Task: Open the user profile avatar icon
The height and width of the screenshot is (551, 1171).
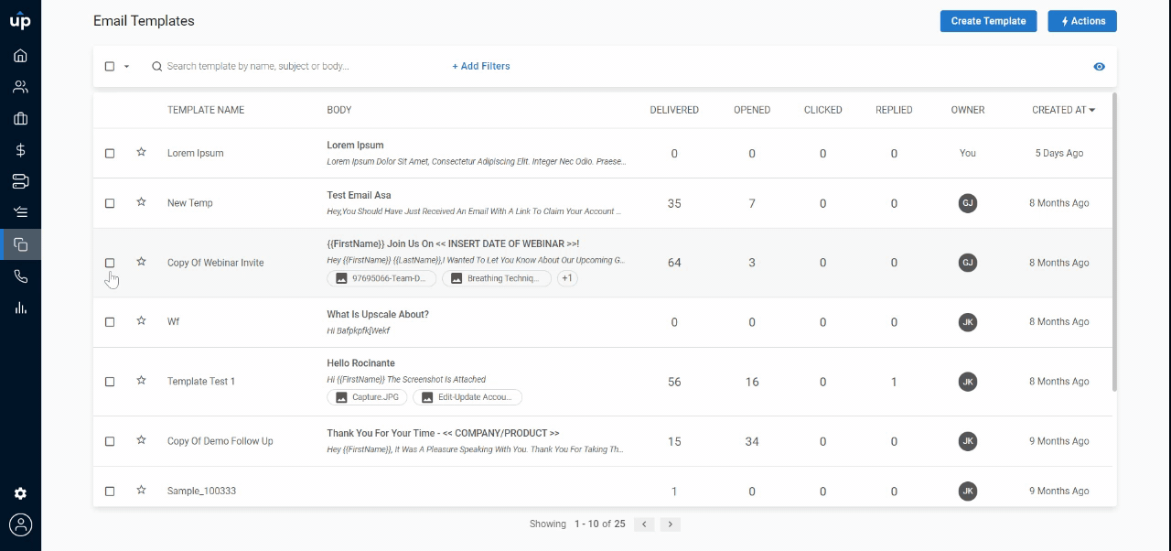Action: pyautogui.click(x=20, y=524)
